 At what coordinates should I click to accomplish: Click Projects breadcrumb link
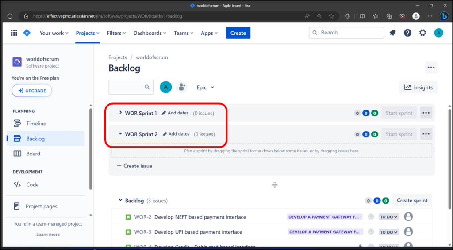tap(118, 57)
